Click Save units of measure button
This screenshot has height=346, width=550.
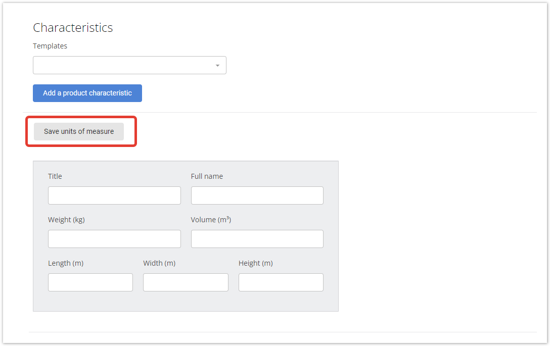[79, 131]
